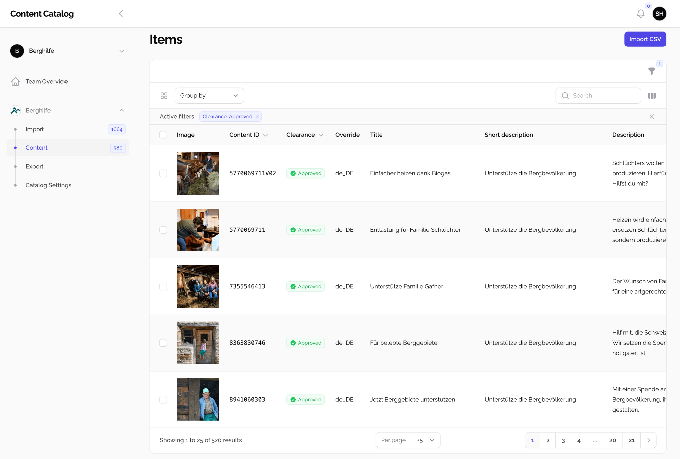Select all rows with the header checkbox
The height and width of the screenshot is (459, 680).
(x=163, y=135)
